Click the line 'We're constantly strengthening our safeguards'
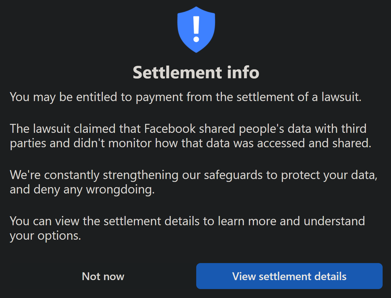391x298 pixels. pos(194,175)
